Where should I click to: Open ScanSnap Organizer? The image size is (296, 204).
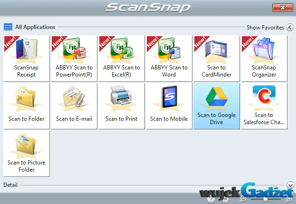(x=264, y=58)
